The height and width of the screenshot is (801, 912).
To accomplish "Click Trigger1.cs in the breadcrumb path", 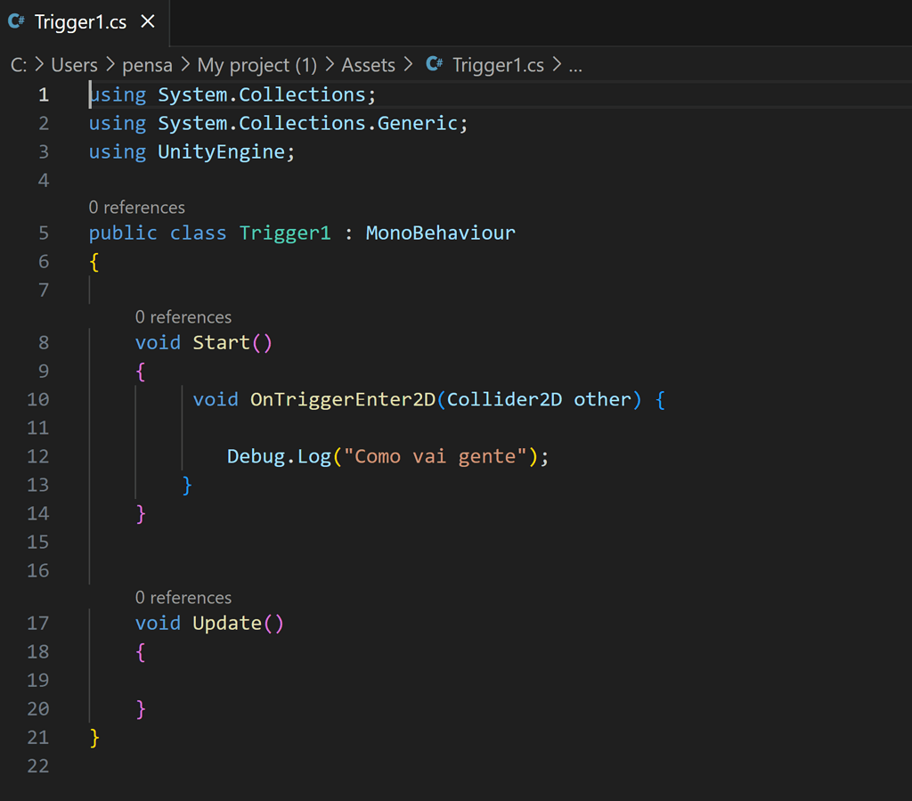I will [x=499, y=64].
